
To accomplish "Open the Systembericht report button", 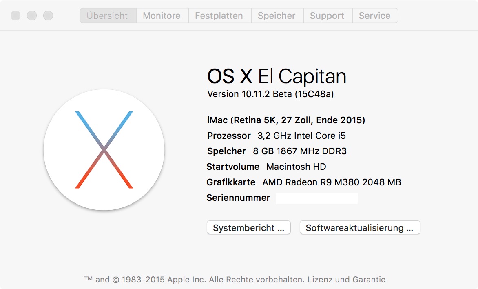I will (249, 228).
